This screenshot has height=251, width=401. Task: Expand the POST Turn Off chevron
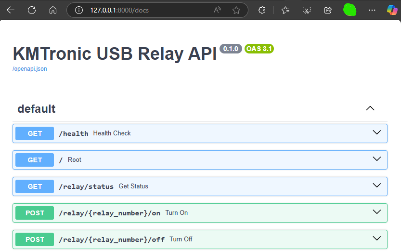click(377, 238)
